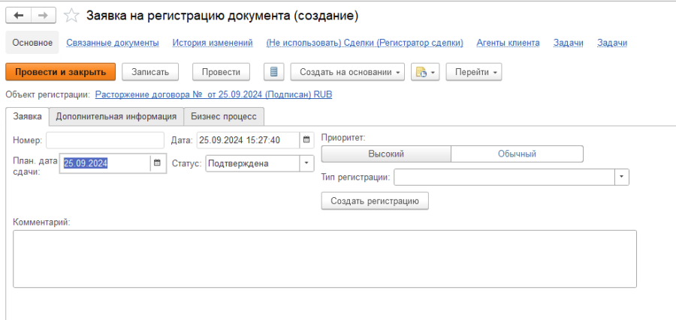The height and width of the screenshot is (320, 676).
Task: Set priority to Высокий
Action: 386,154
